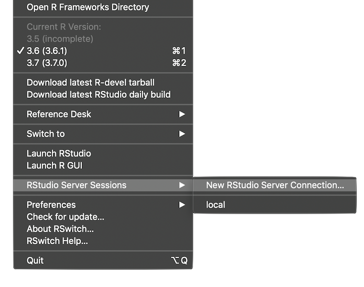The width and height of the screenshot is (364, 287).
Task: Open R Frameworks Directory
Action: click(x=87, y=7)
